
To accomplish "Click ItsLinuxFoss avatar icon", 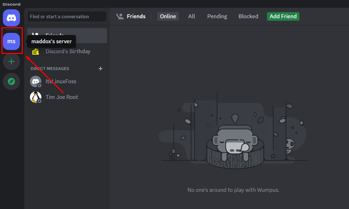I will pos(36,81).
